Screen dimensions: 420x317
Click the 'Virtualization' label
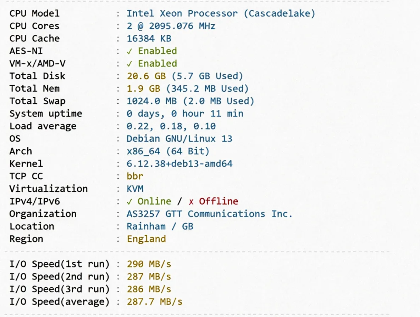point(49,189)
